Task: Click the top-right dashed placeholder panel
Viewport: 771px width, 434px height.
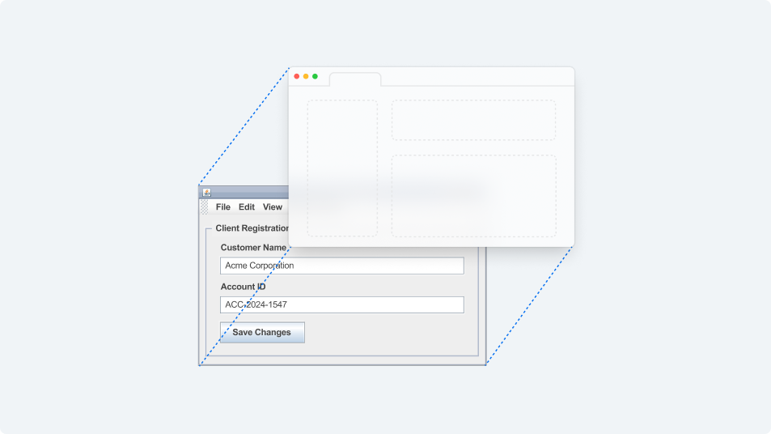Action: click(x=473, y=120)
